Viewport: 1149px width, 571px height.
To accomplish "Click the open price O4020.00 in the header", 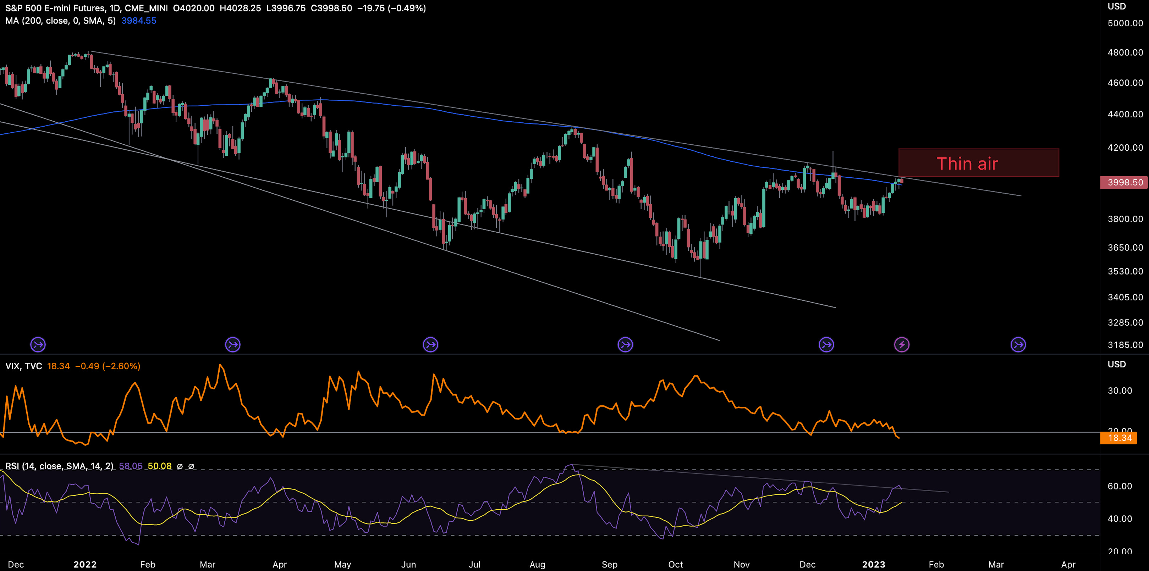I will (194, 8).
